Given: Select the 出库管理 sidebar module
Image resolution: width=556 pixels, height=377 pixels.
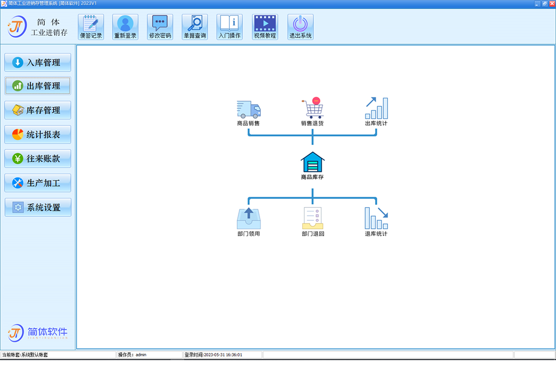Looking at the screenshot, I should click(x=38, y=86).
